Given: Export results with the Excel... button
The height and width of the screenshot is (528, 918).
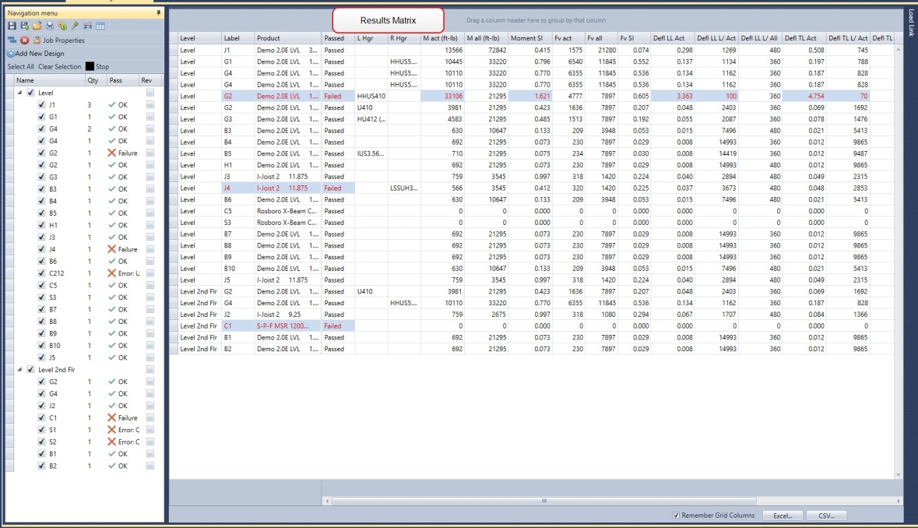Looking at the screenshot, I should 783,516.
